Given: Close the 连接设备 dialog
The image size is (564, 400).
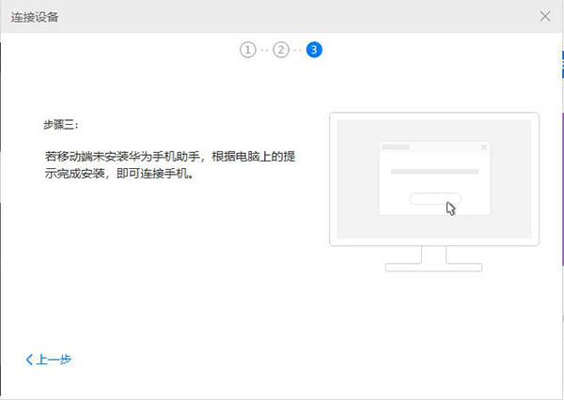Looking at the screenshot, I should [x=545, y=16].
